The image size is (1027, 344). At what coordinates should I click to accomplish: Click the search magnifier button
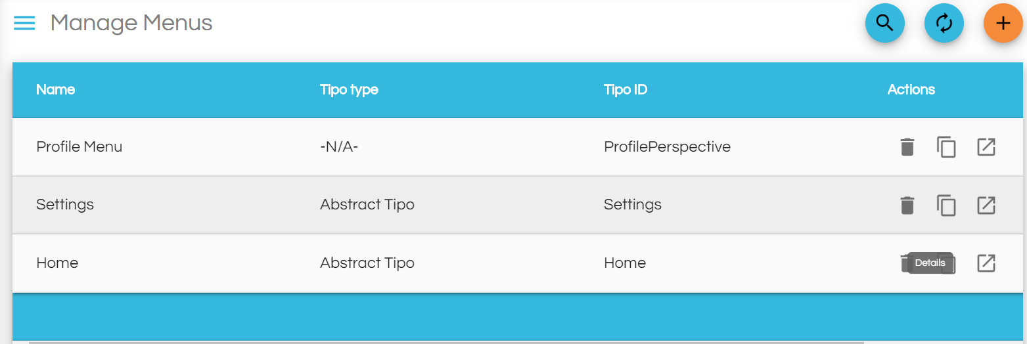click(885, 23)
